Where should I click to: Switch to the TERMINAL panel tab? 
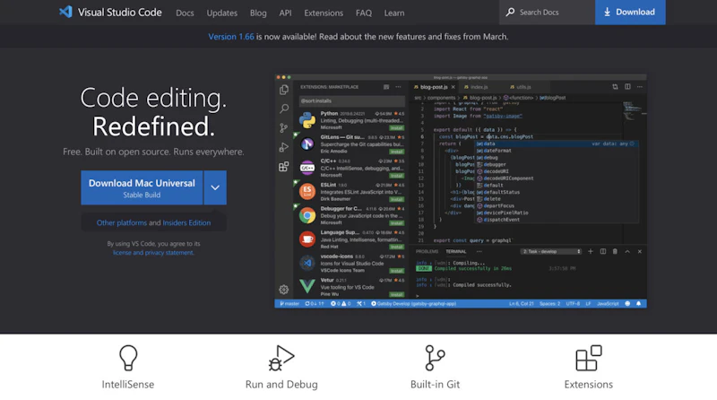[x=456, y=251]
